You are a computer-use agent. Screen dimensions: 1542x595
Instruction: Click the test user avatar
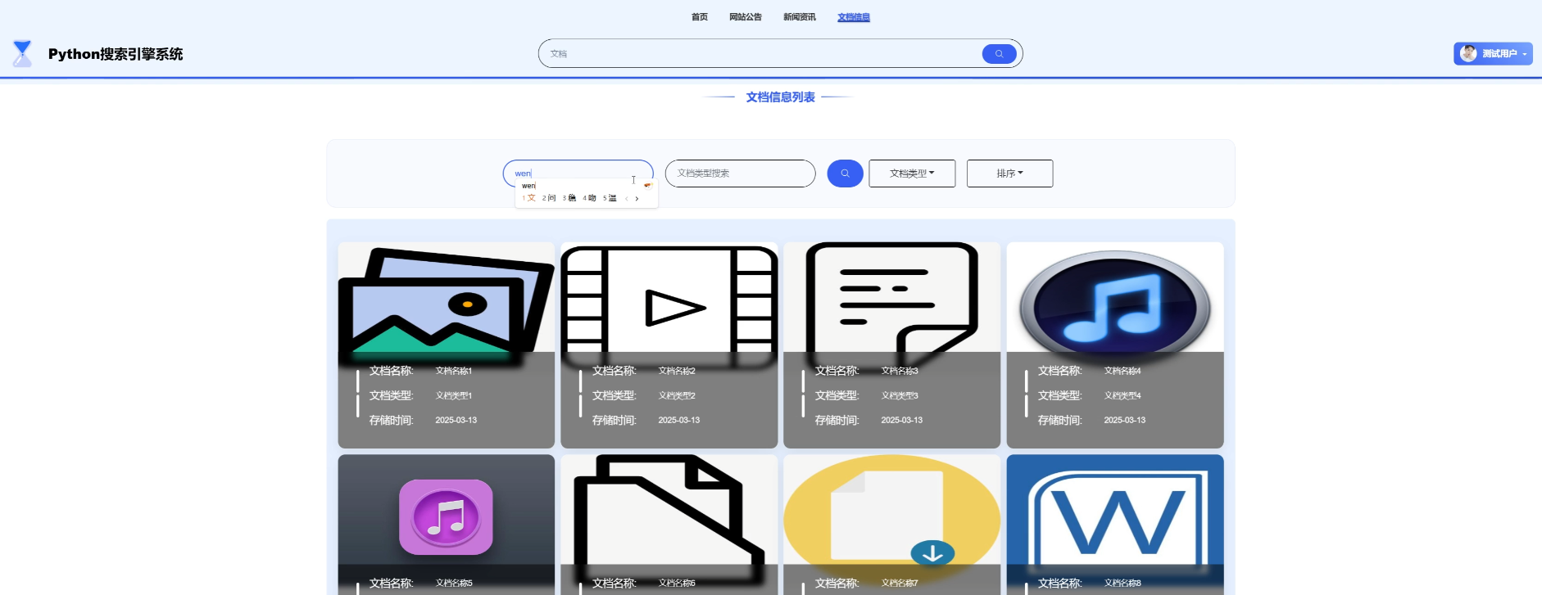(1467, 53)
